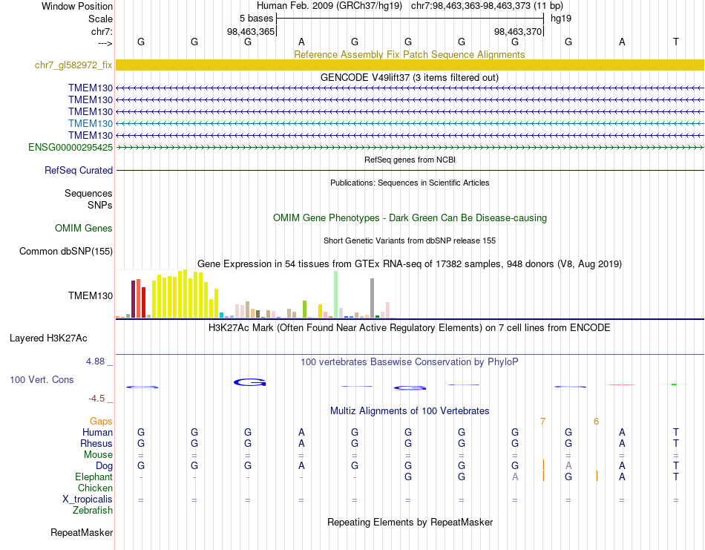
Task: Click the Sequences label in left margin
Action: click(88, 194)
